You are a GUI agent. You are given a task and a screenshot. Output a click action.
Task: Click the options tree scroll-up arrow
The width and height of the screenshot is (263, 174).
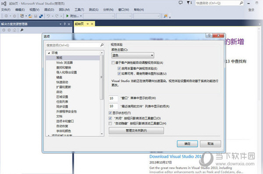coord(102,53)
